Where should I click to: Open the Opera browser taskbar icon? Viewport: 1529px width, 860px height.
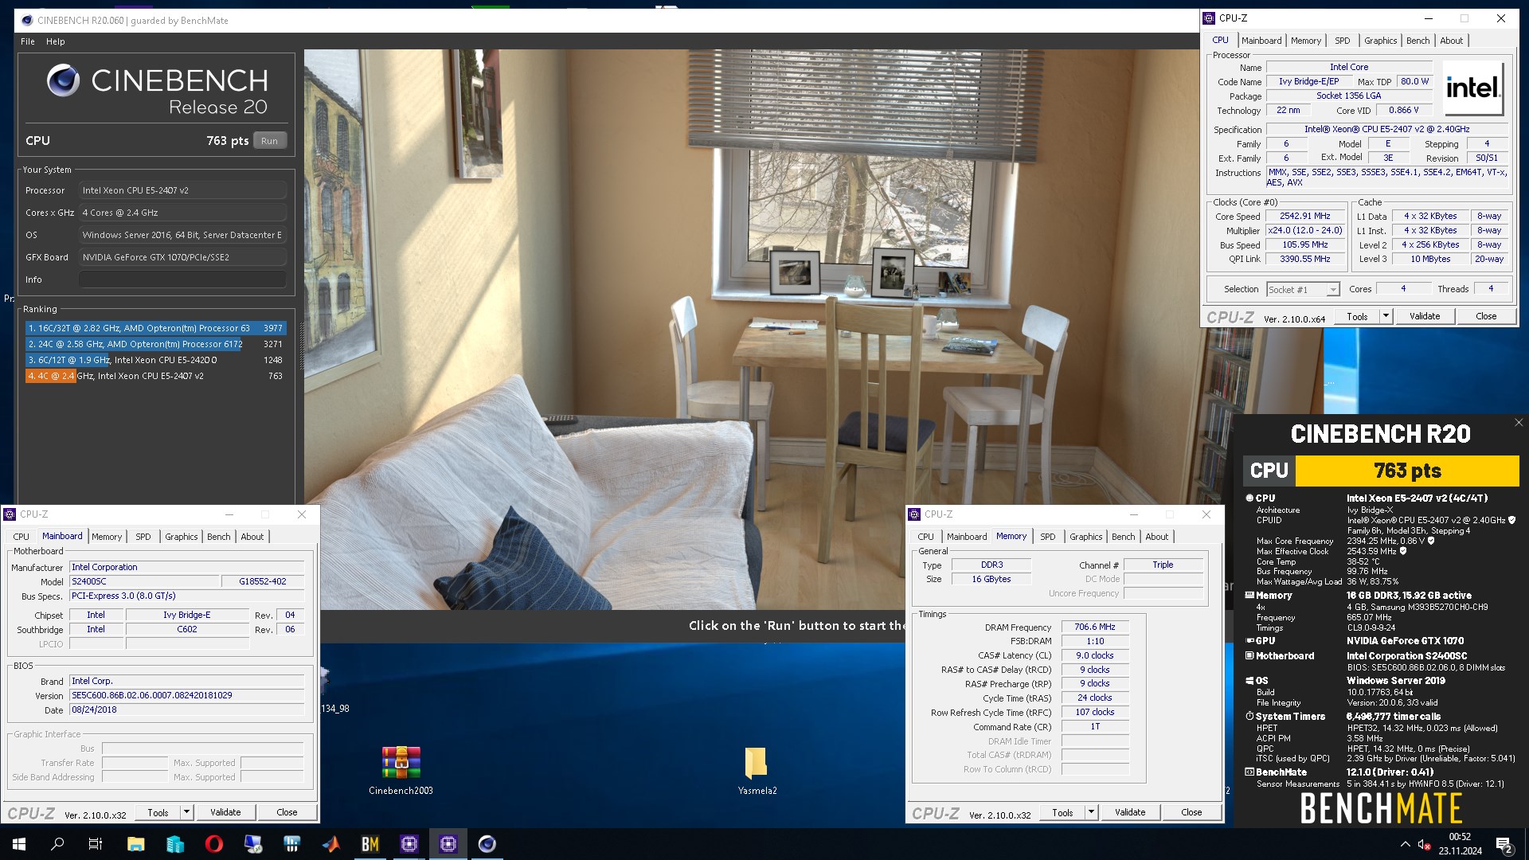pos(213,844)
